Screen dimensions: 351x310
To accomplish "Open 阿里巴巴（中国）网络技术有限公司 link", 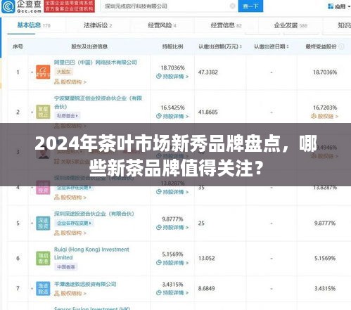I will tap(96, 63).
